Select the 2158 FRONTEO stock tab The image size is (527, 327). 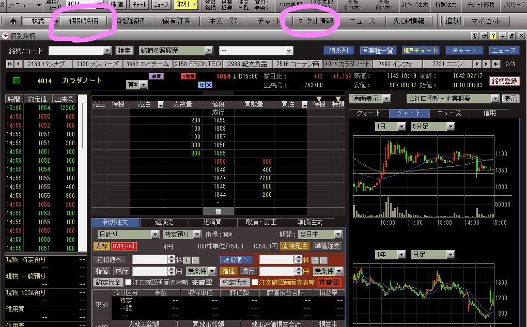point(197,64)
